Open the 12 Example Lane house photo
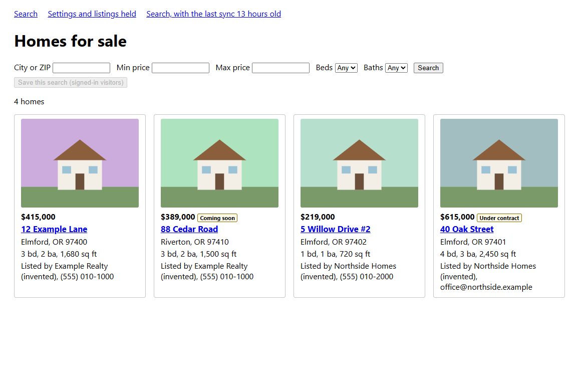Image resolution: width=579 pixels, height=381 pixels. 80,163
